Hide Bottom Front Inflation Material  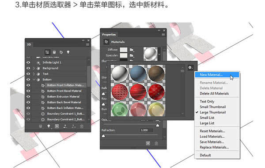[x=28, y=85]
